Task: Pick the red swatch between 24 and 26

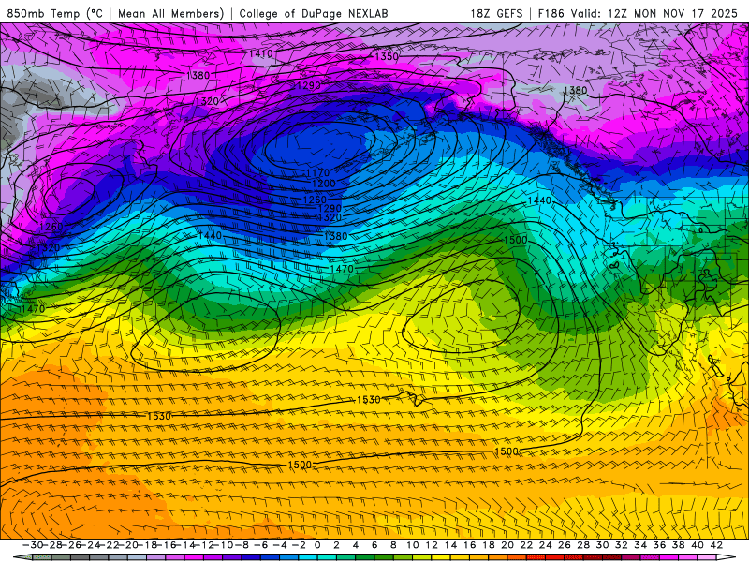Action: pos(554,557)
